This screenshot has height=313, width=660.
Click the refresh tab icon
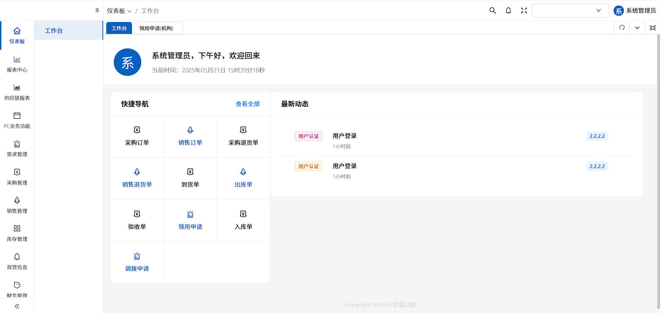[622, 28]
